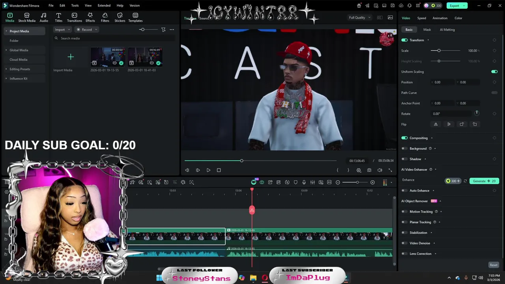Screen dimensions: 505x284
Task: Click the preview progress scrubber handle
Action: click(x=241, y=161)
